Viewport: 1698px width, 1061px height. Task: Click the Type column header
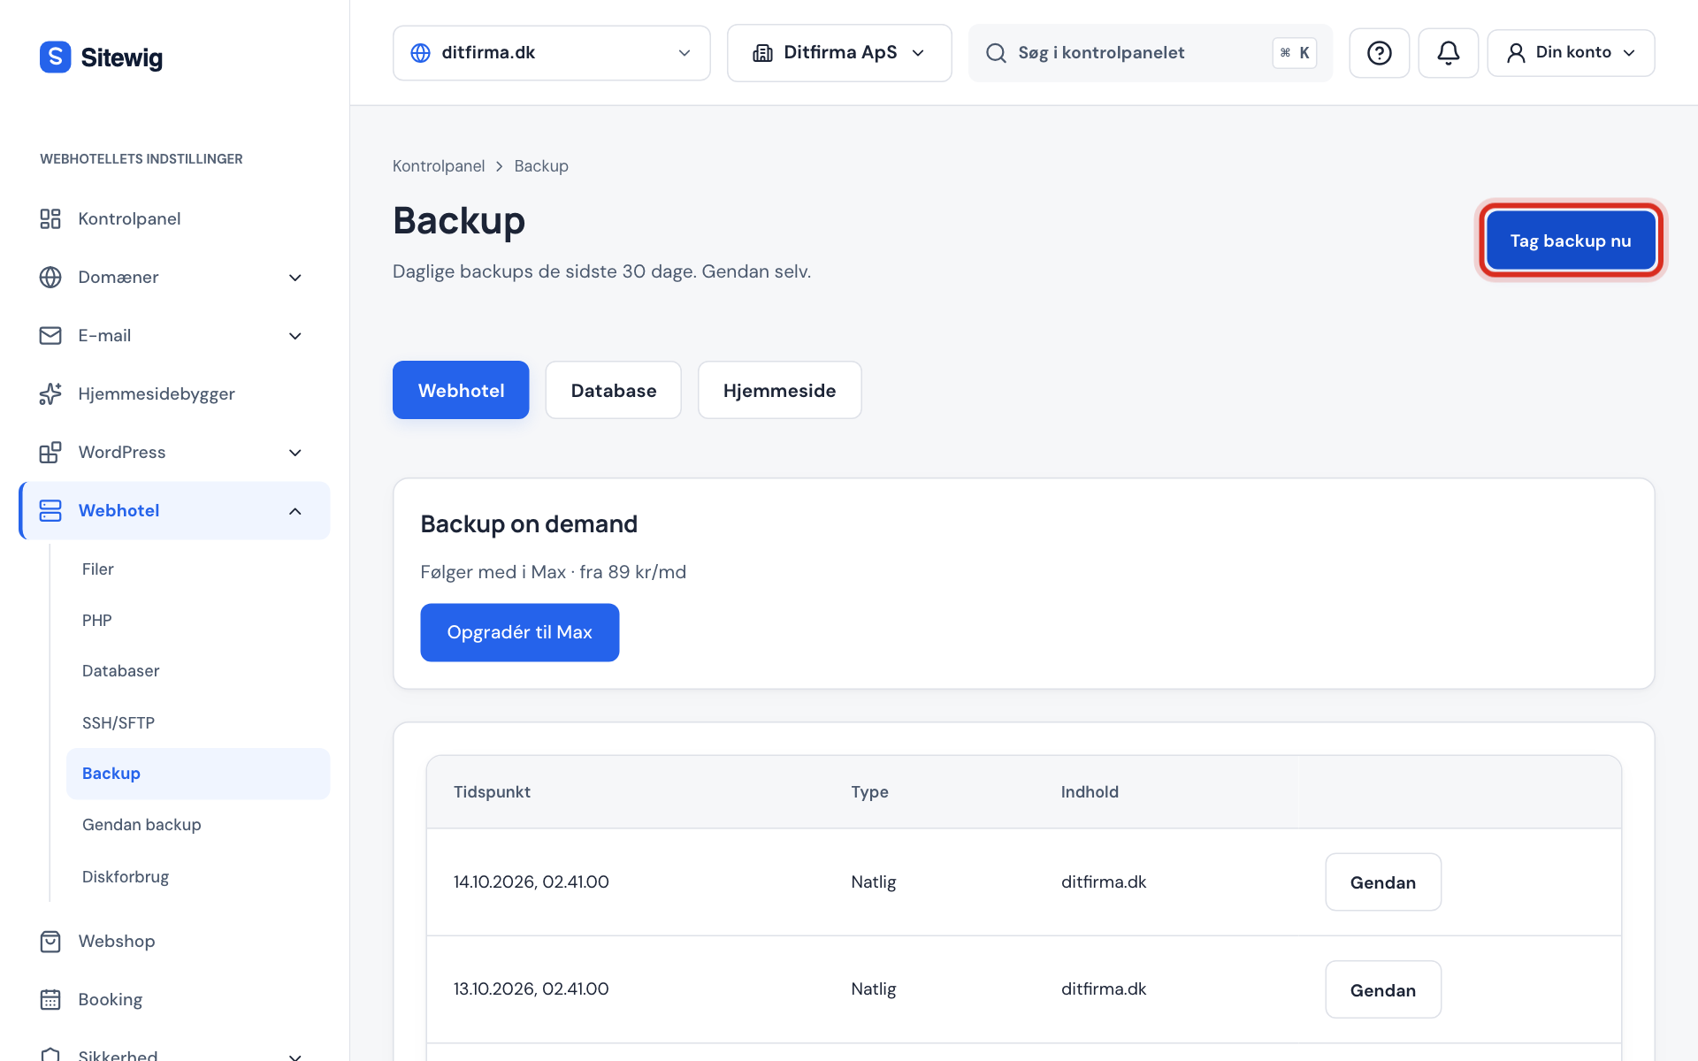870,792
